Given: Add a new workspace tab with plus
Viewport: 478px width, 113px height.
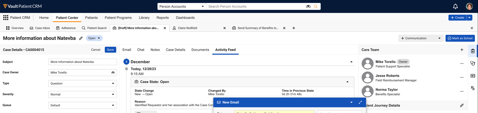Looking at the screenshot, I should (x=294, y=28).
